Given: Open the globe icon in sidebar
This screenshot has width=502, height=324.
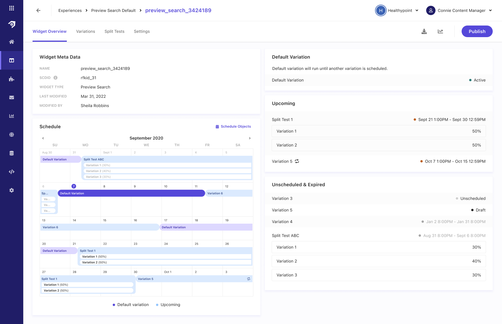Looking at the screenshot, I should click(x=12, y=135).
